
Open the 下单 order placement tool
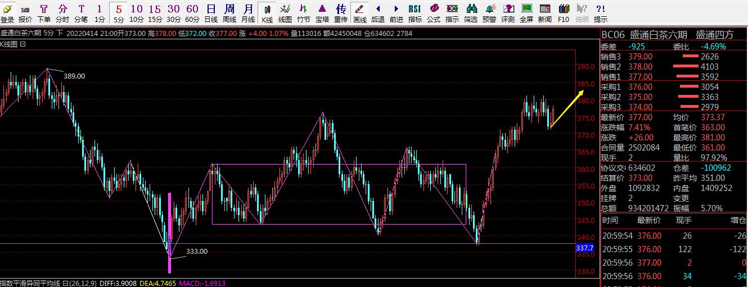(x=44, y=13)
